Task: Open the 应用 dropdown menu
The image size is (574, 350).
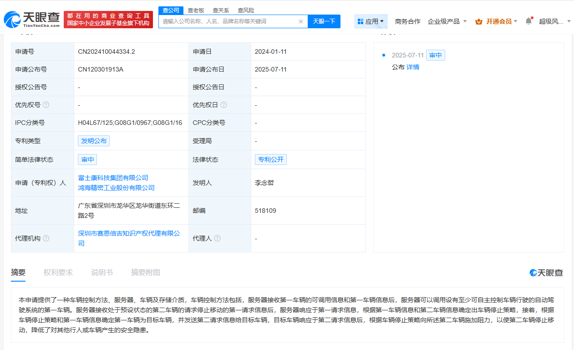Action: point(371,21)
